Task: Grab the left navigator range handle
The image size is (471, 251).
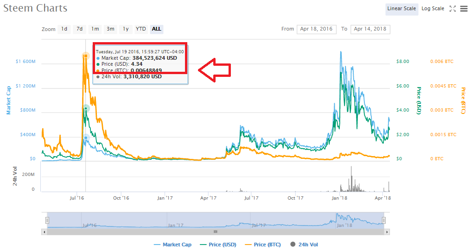Action: click(x=47, y=221)
